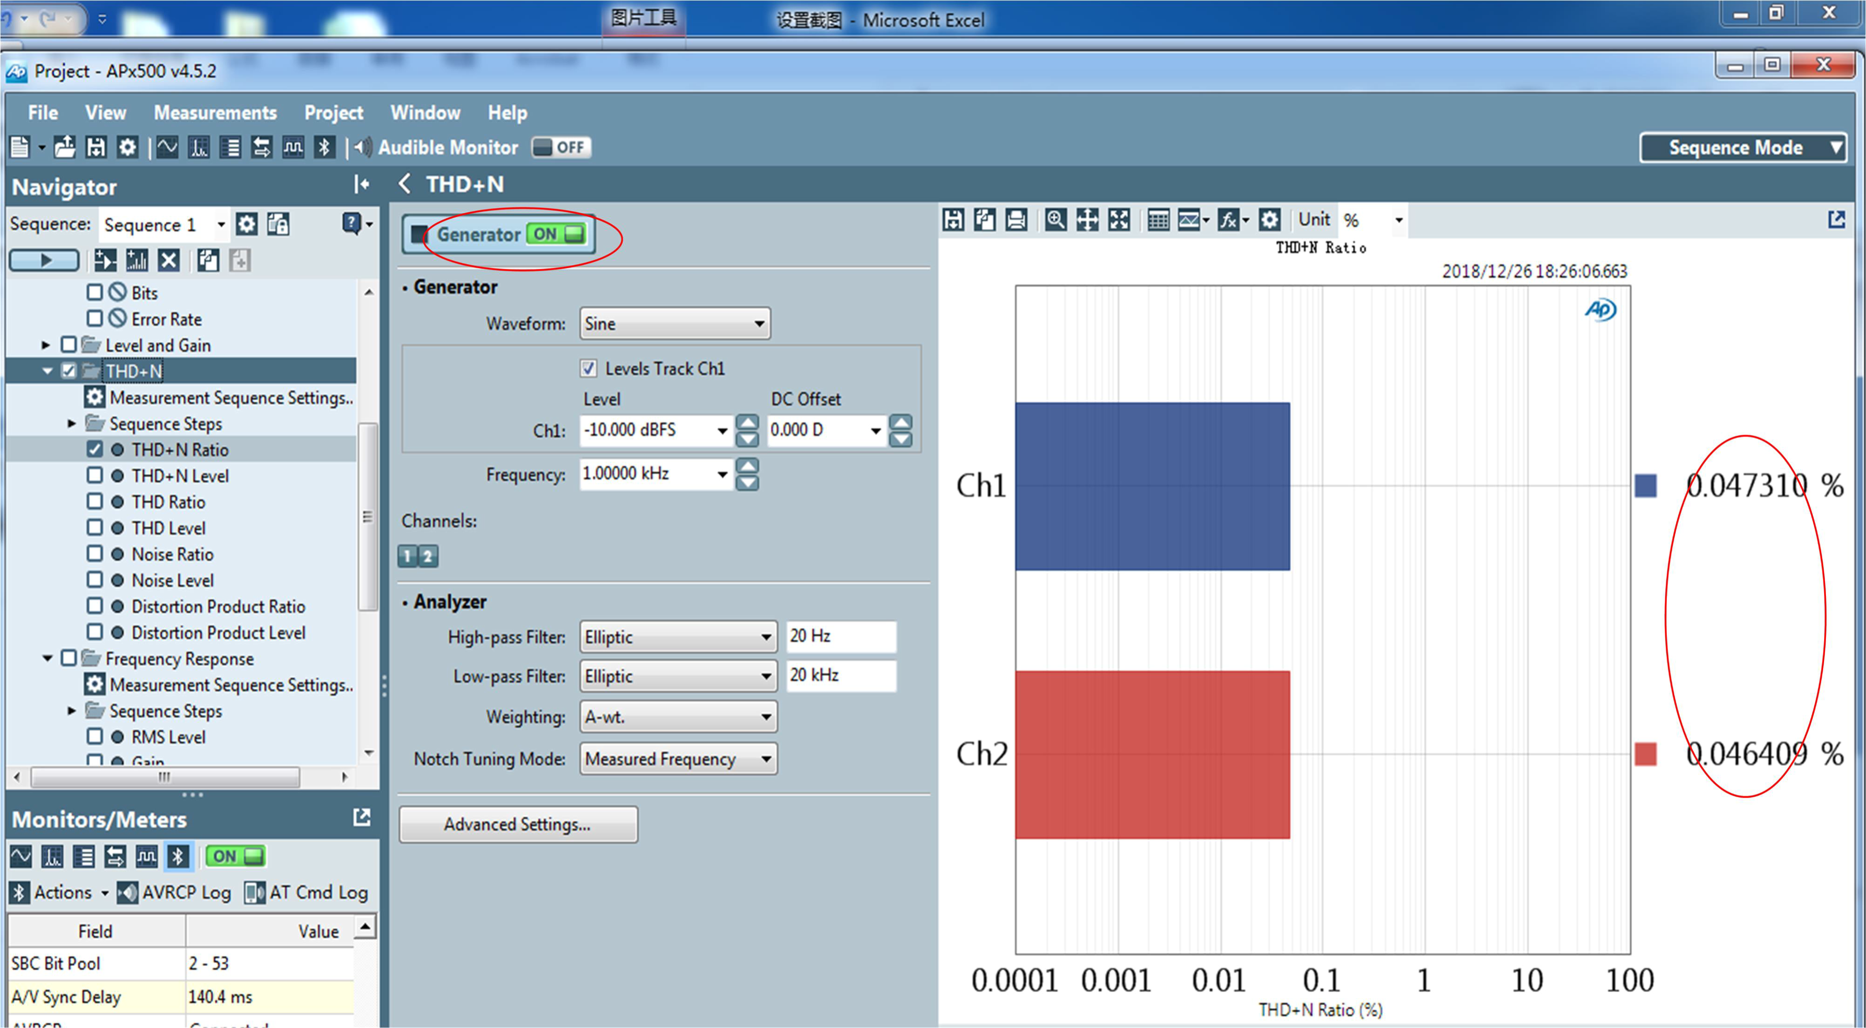1866x1028 pixels.
Task: Click the save project floppy icon
Action: click(95, 148)
